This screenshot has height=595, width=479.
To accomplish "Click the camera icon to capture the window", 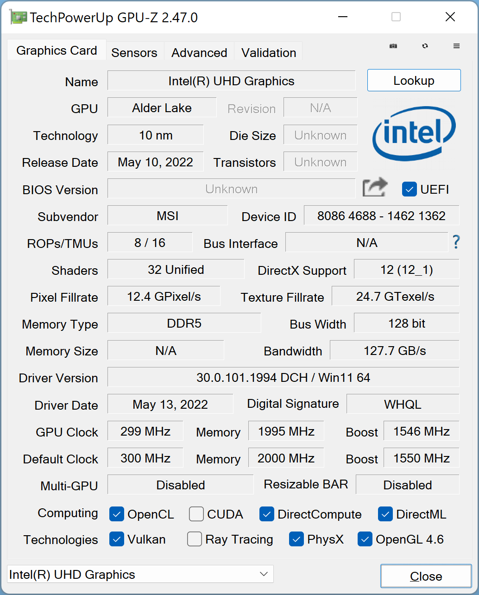I will point(393,46).
